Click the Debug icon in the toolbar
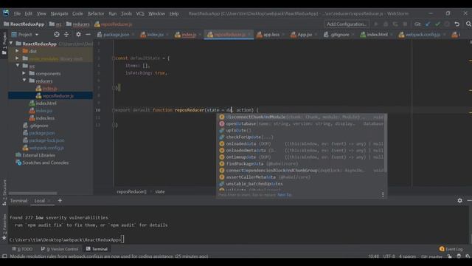 pos(386,24)
